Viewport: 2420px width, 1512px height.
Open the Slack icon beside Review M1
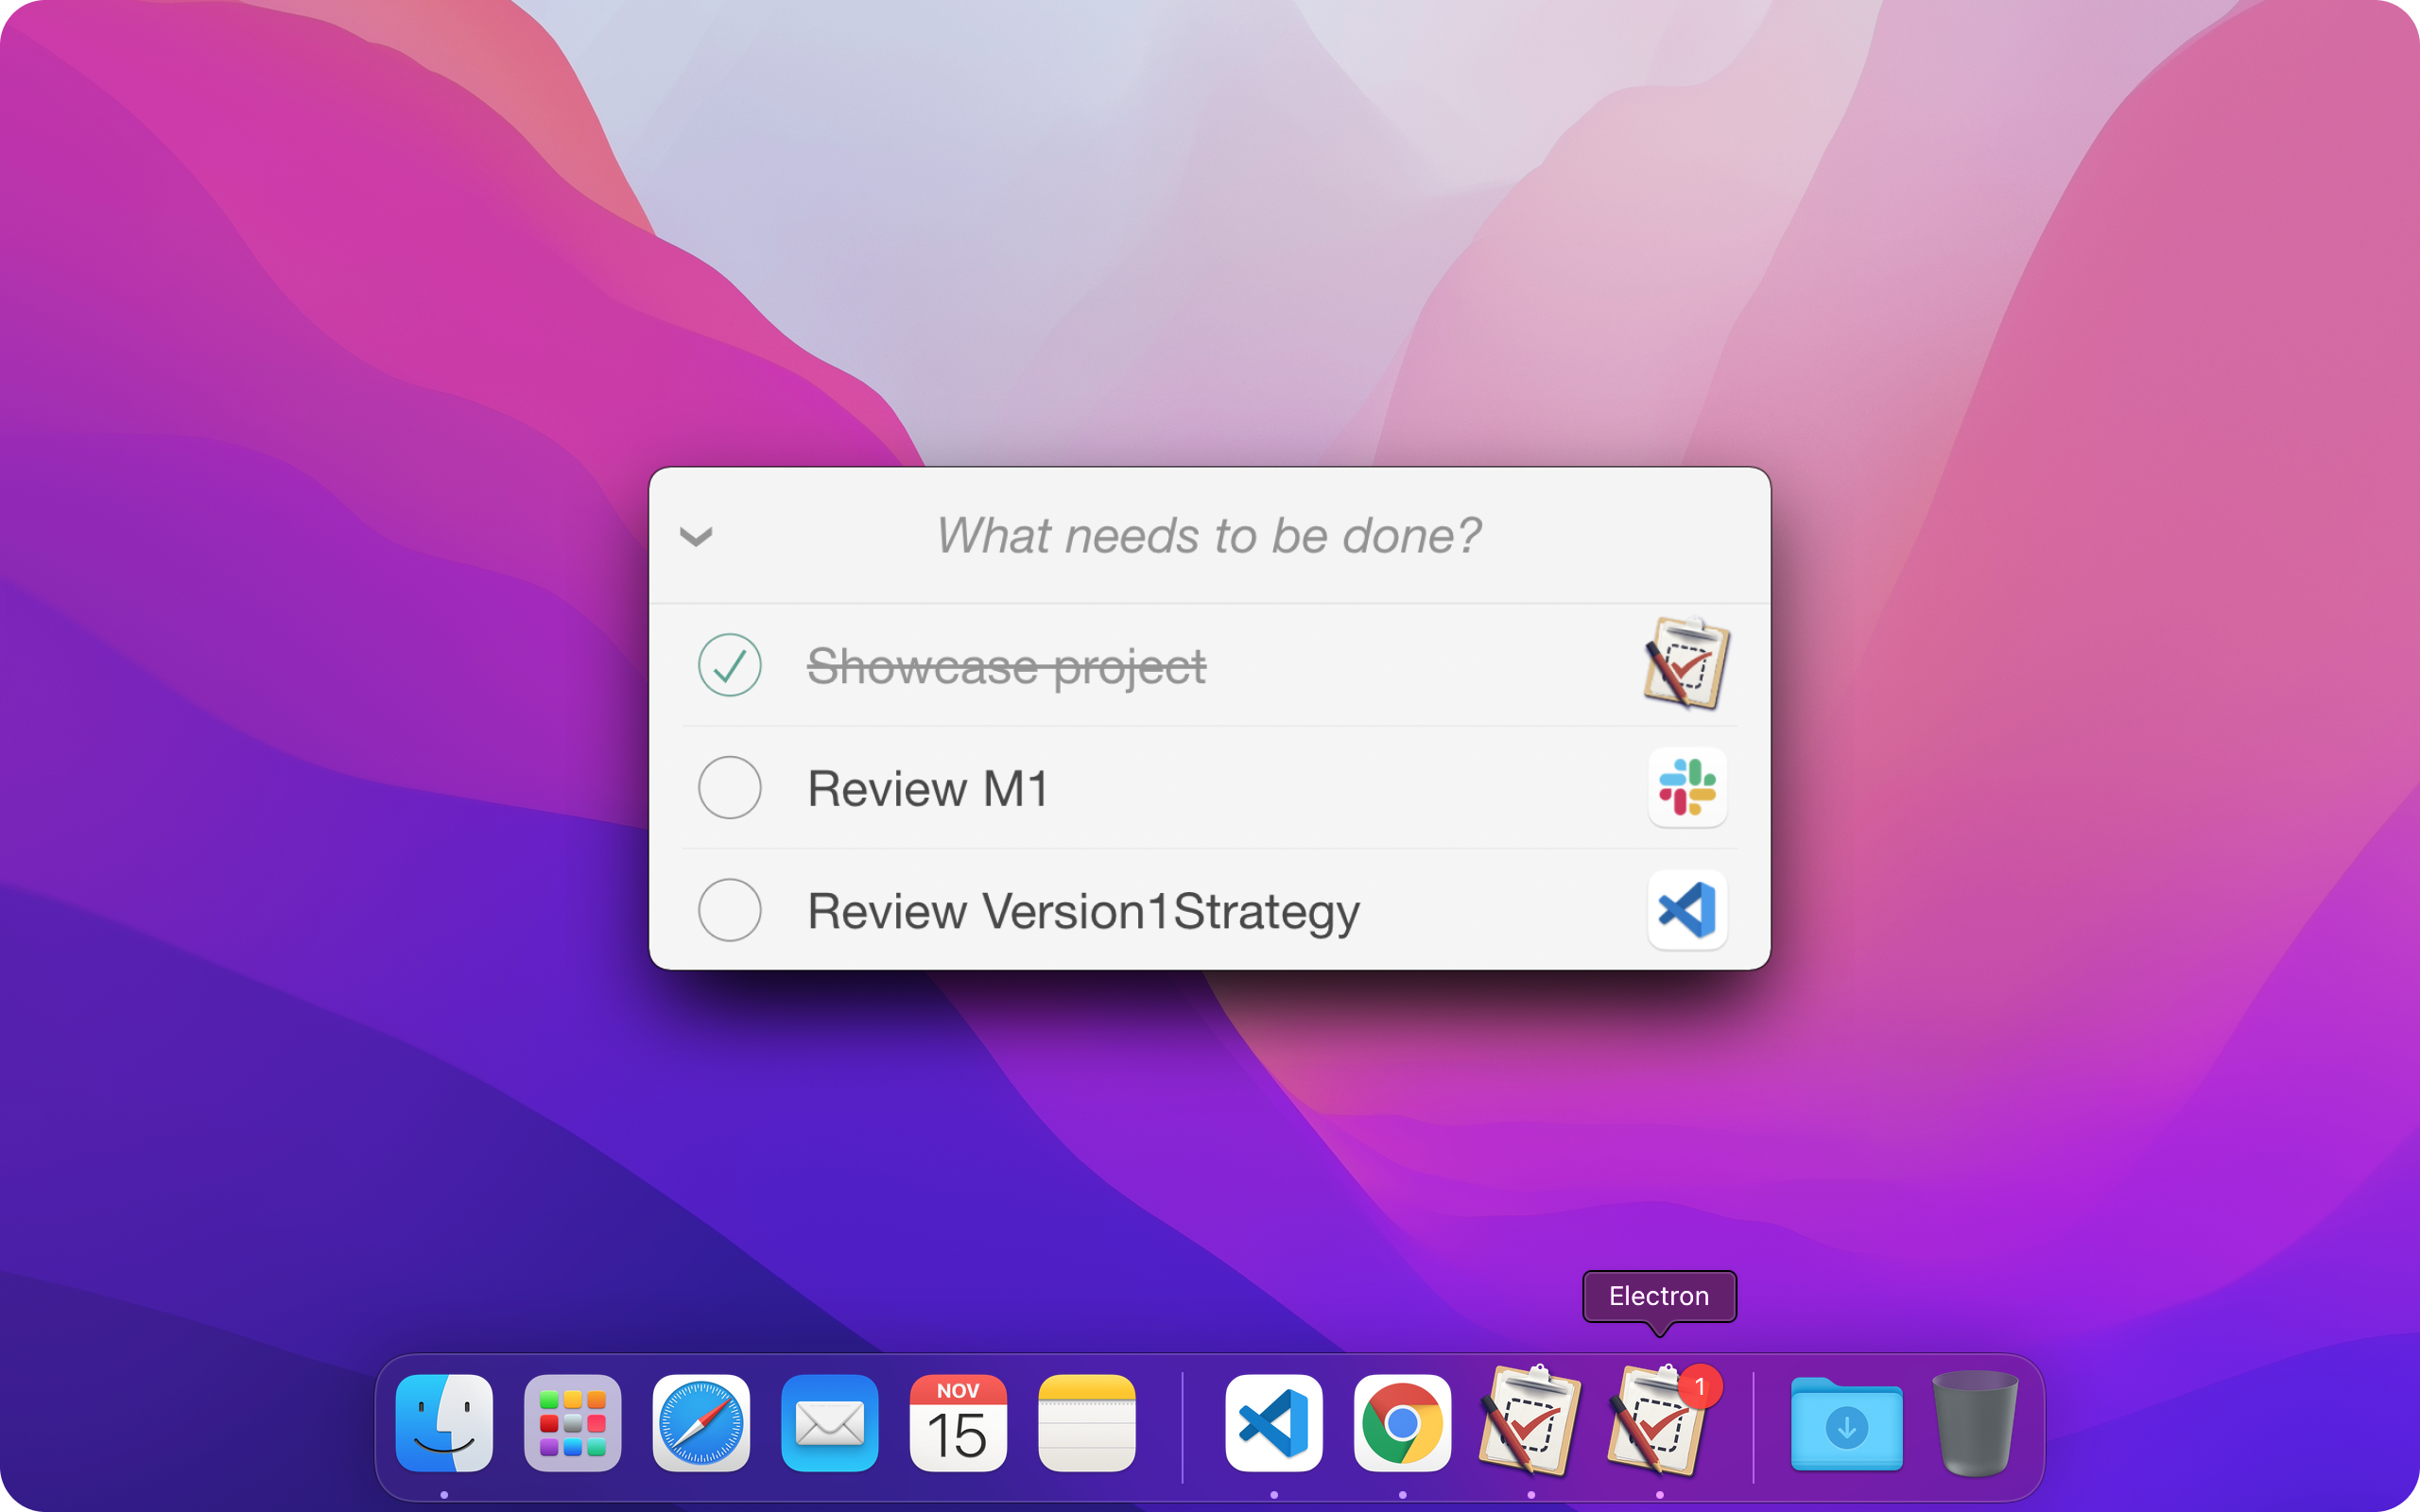pyautogui.click(x=1687, y=788)
